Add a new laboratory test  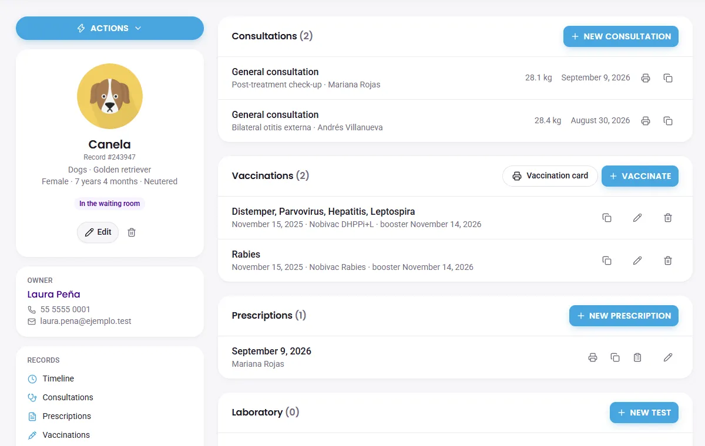[x=644, y=413]
